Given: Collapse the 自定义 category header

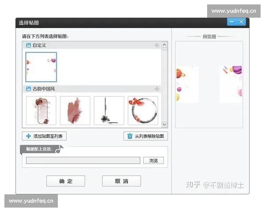Looking at the screenshot, I should (x=92, y=45).
